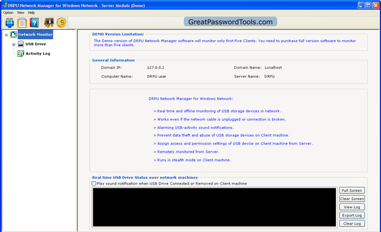Expand the USB Drive tree node
Viewport: 381px width, 232px height.
[14, 44]
